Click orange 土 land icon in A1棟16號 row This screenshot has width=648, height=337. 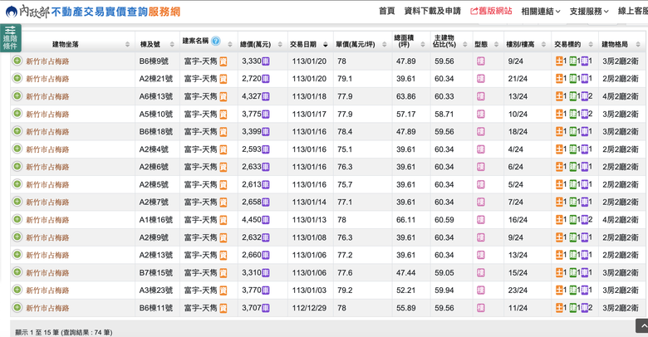[x=559, y=220]
